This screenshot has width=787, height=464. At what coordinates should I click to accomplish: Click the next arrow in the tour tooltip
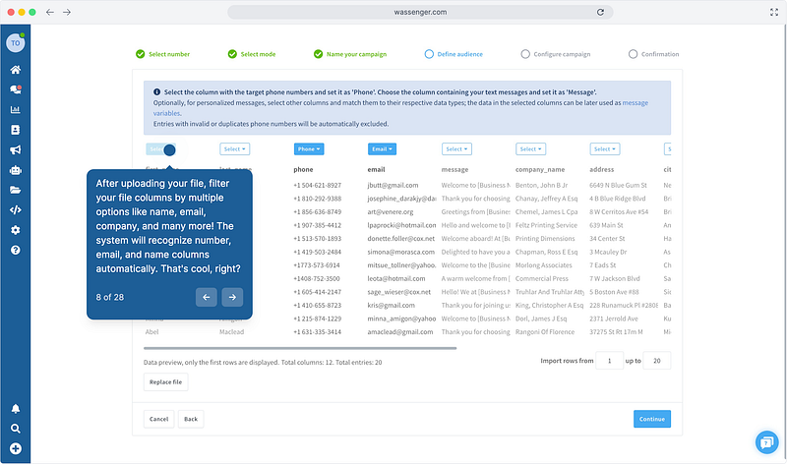pyautogui.click(x=232, y=297)
